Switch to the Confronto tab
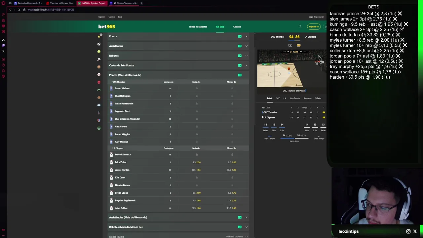This screenshot has width=423, height=238. pos(295,98)
